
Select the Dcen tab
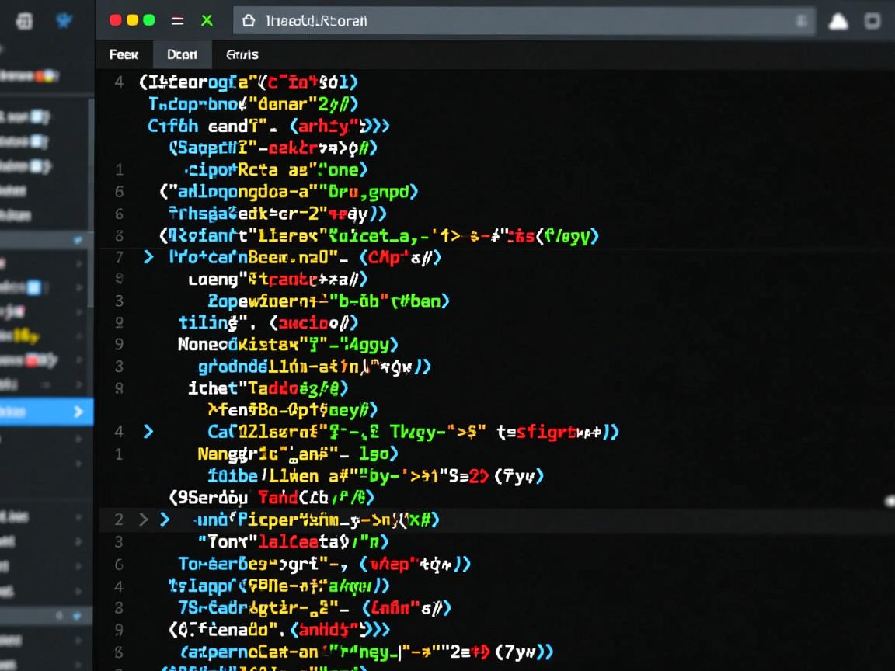pyautogui.click(x=182, y=54)
